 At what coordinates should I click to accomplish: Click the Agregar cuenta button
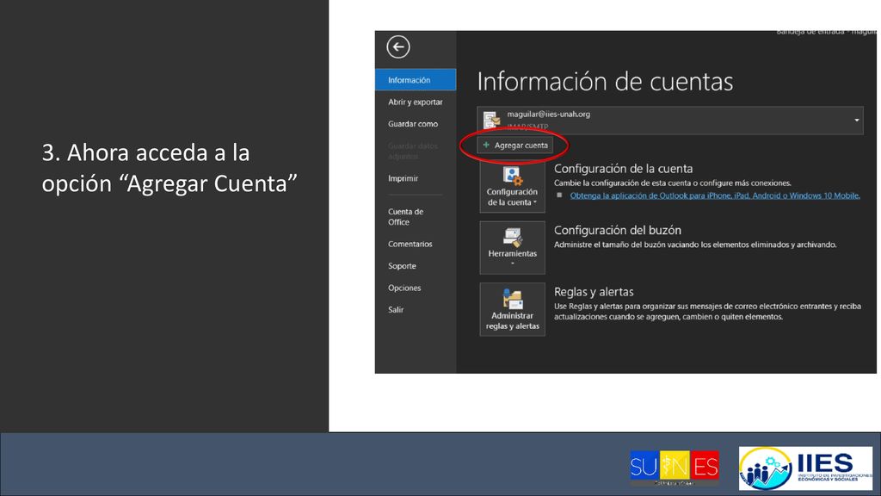(x=514, y=145)
